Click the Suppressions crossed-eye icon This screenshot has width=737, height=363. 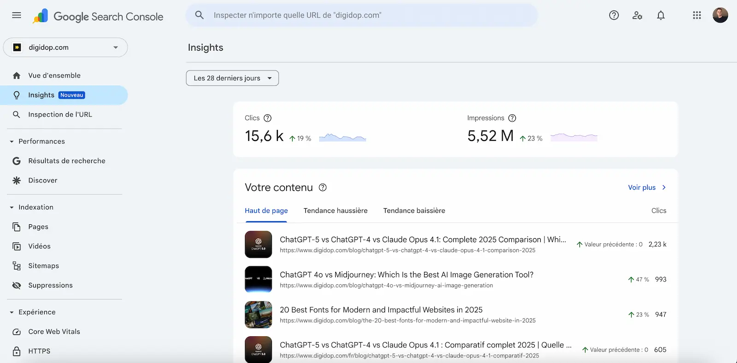[x=17, y=286]
